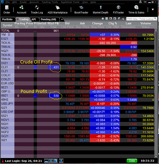Switch to the Pending (All) tab

click(x=48, y=19)
